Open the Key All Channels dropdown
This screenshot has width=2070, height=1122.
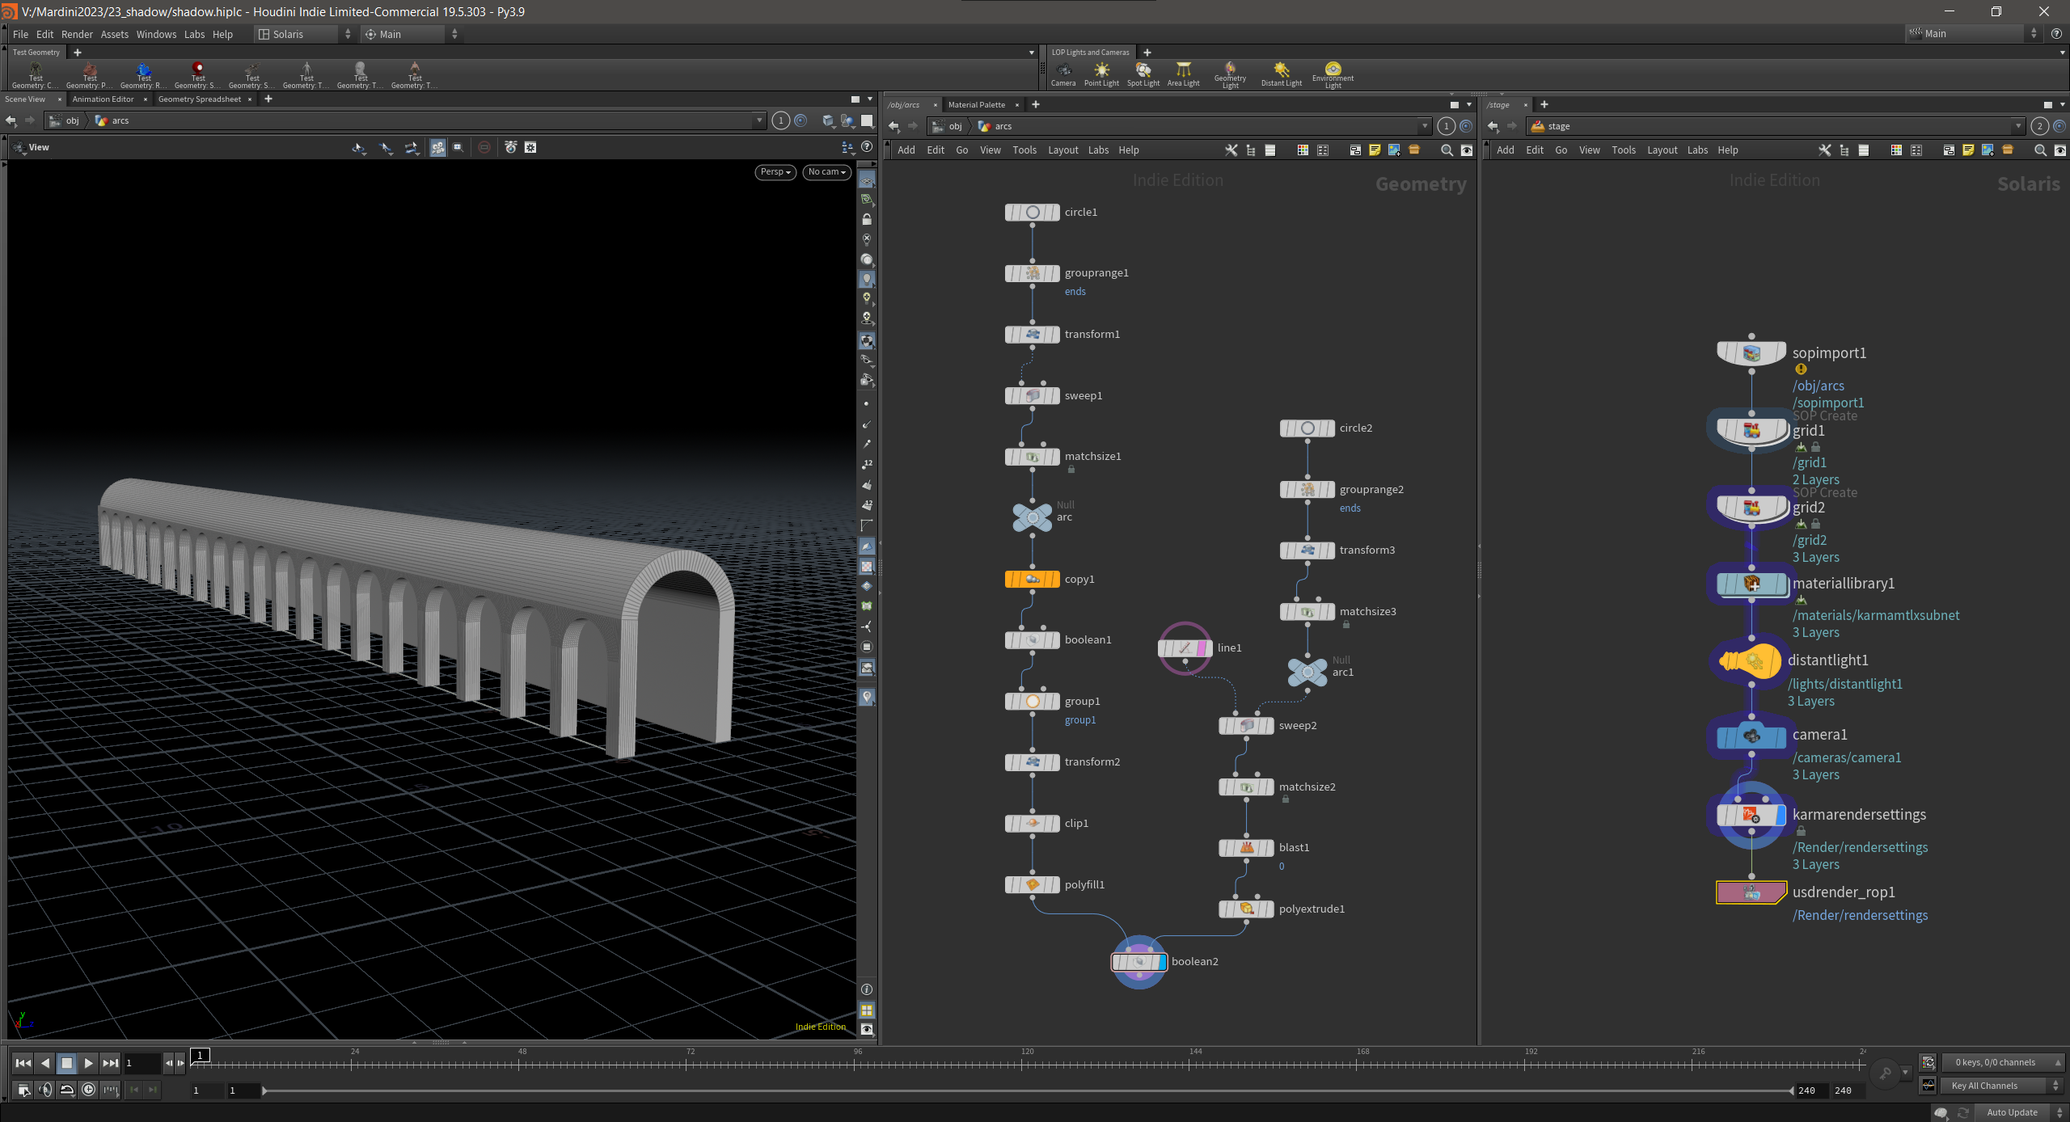coord(2003,1086)
